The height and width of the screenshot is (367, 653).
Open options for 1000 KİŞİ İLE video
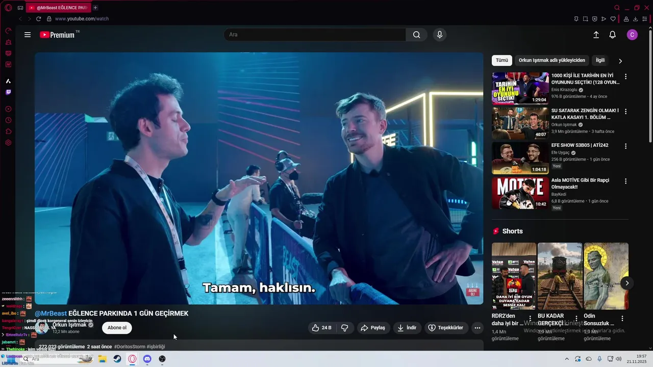point(626,76)
